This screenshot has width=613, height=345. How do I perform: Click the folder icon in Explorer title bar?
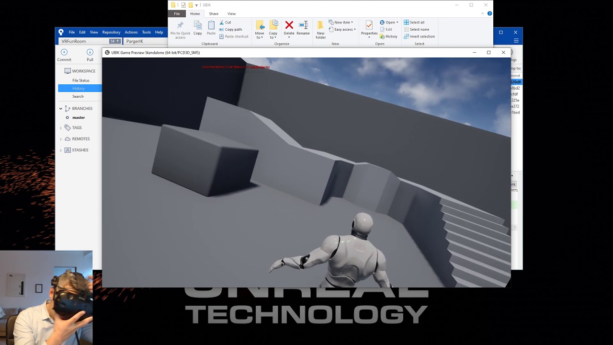click(x=173, y=5)
